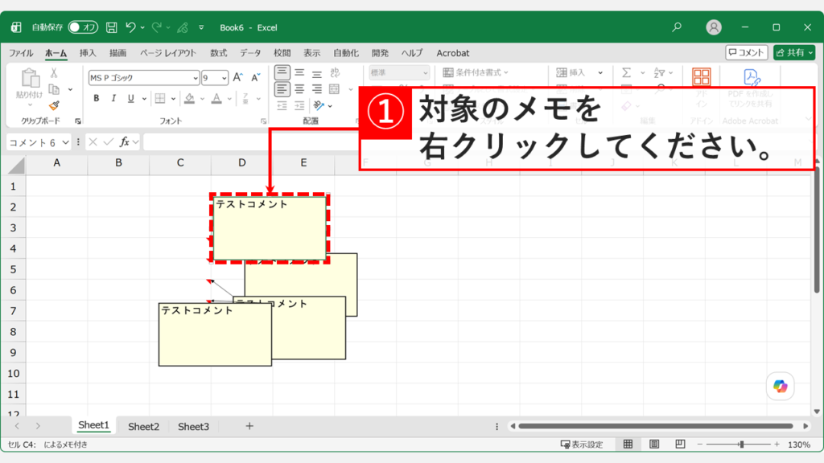Select row 3 header
824x463 pixels.
[x=13, y=227]
